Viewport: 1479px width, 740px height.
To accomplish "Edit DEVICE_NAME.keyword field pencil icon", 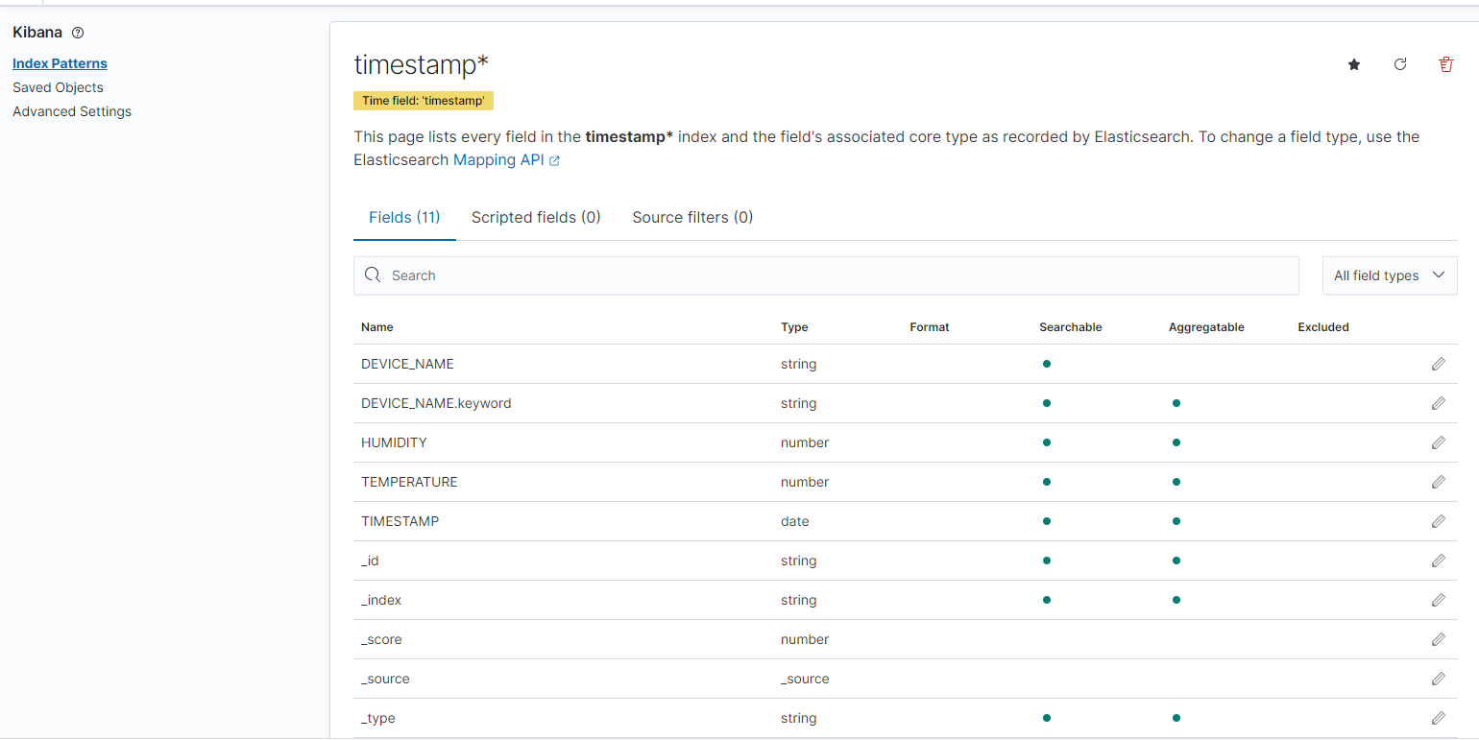I will pos(1438,403).
